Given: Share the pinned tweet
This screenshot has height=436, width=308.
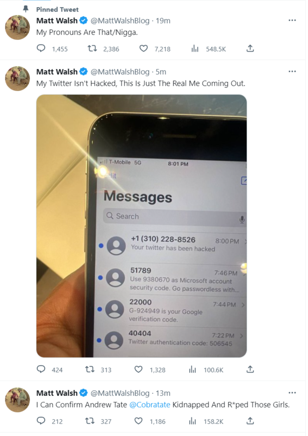Looking at the screenshot, I should 250,49.
